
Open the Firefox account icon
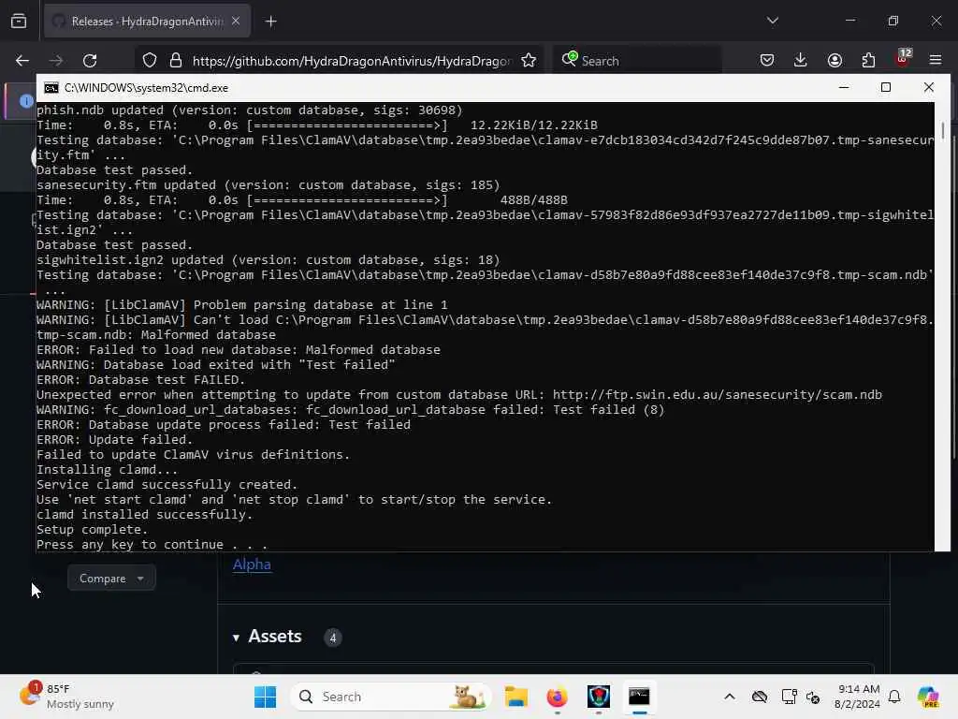[835, 60]
